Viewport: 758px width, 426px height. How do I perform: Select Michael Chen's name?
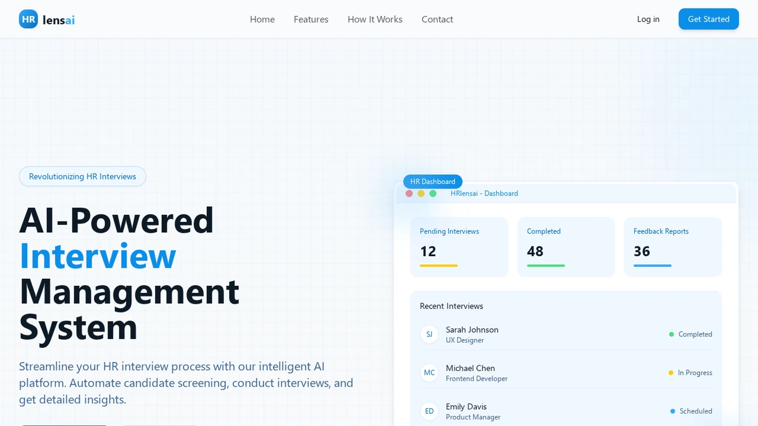click(x=470, y=368)
